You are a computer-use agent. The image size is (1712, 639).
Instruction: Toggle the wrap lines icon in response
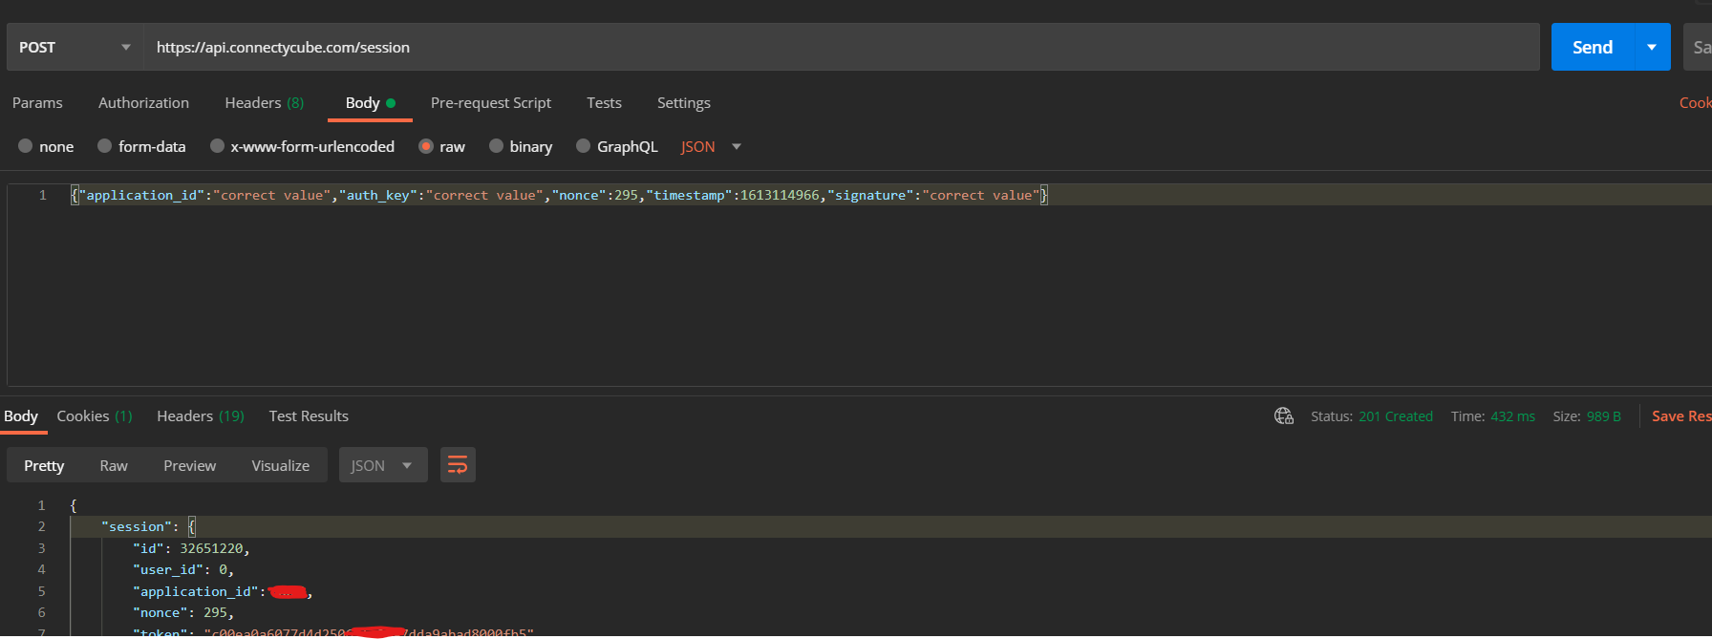tap(458, 465)
